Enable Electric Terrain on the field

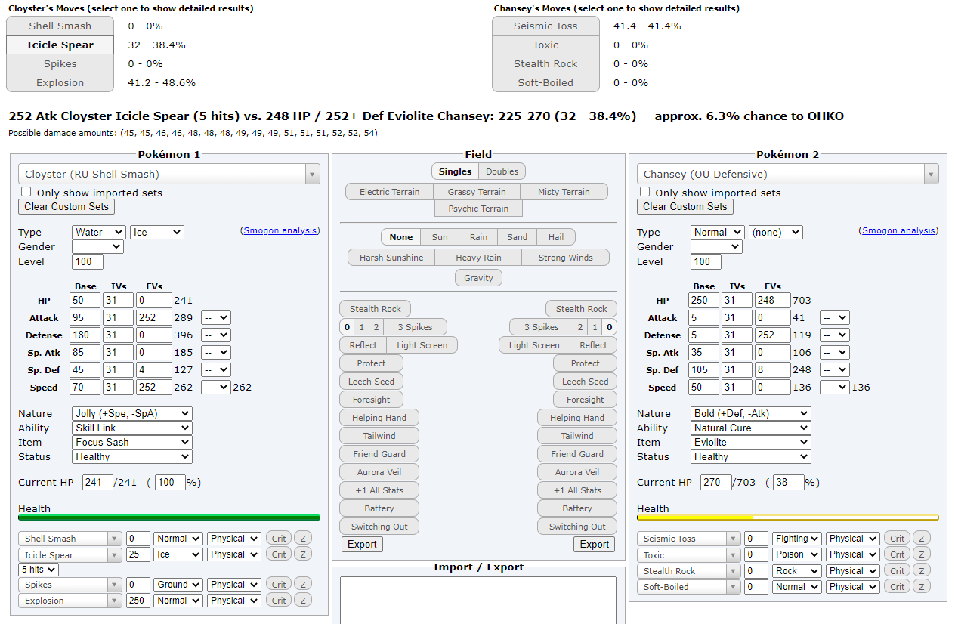[389, 192]
